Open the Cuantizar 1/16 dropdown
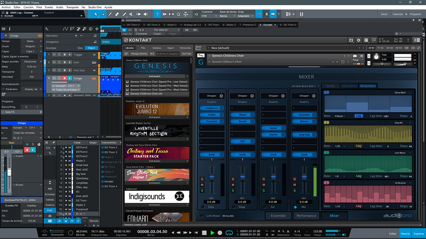The image size is (426, 239). pos(209,16)
